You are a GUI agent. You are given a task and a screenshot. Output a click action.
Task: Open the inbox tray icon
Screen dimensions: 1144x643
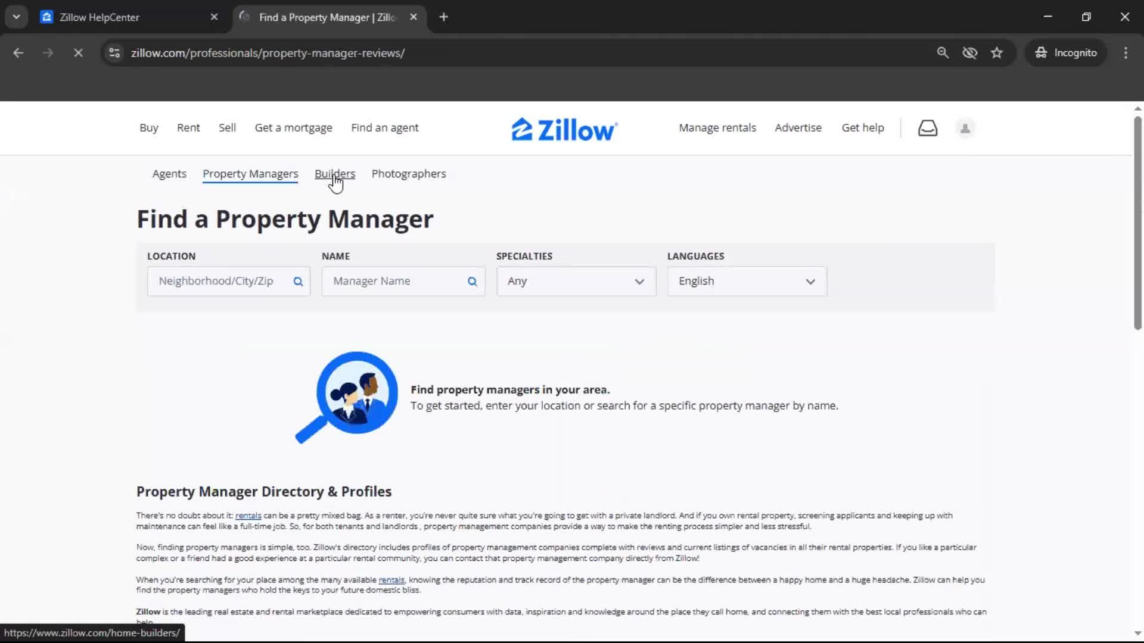(x=927, y=128)
